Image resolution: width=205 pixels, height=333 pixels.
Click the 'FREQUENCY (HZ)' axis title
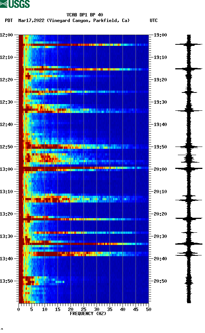tap(88, 314)
